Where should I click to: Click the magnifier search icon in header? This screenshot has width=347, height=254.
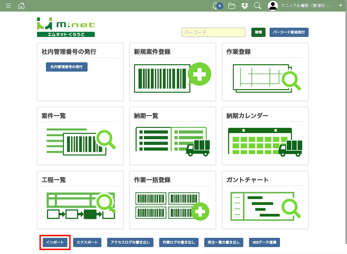tap(258, 6)
